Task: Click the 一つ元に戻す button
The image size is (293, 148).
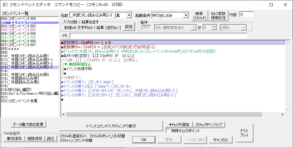Action: (195, 140)
